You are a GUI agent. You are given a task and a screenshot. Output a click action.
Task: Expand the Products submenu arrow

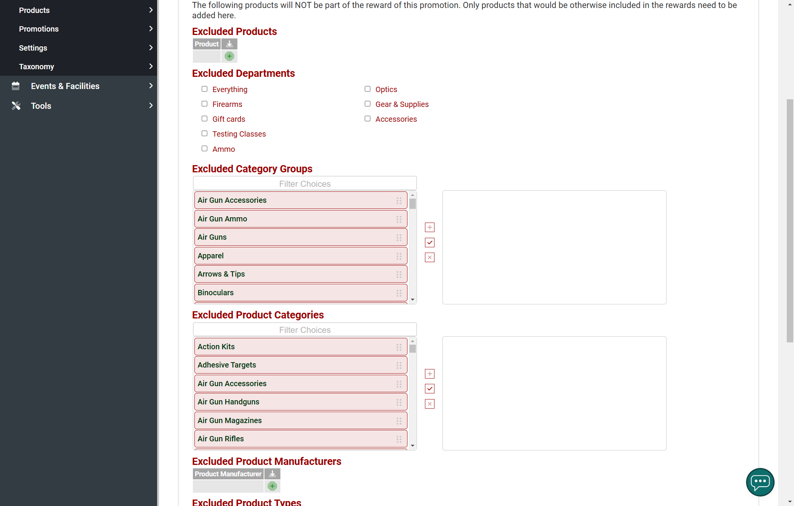pos(151,10)
